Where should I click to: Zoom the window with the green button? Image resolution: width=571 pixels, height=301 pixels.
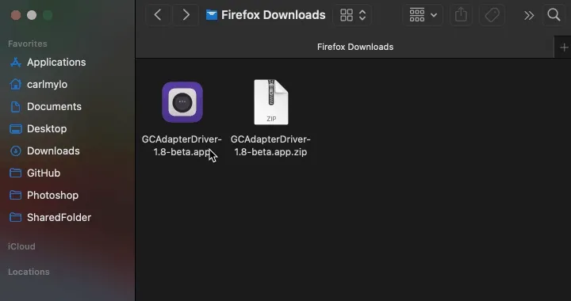click(x=48, y=15)
